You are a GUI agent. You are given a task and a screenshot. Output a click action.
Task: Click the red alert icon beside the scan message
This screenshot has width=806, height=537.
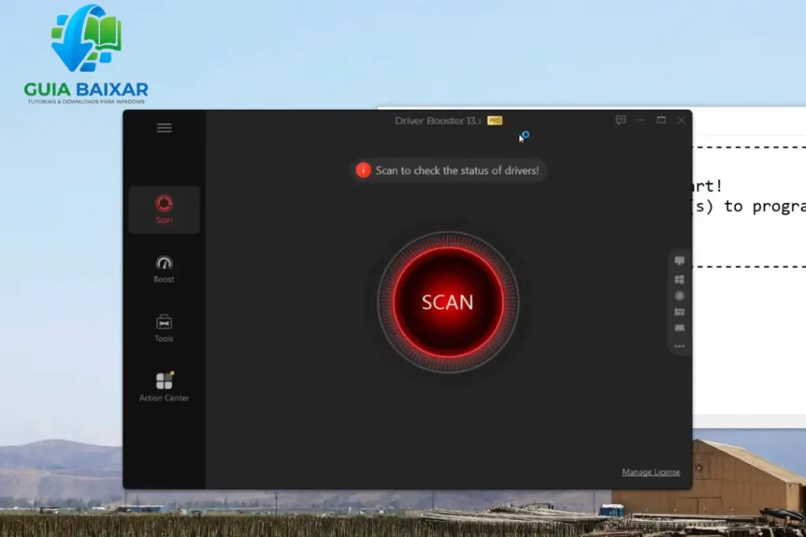(x=363, y=170)
